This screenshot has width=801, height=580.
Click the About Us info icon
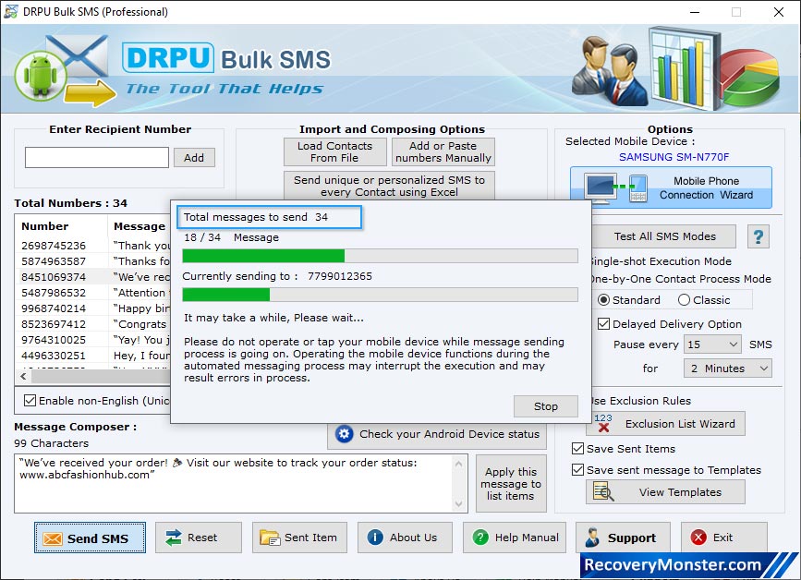point(374,538)
